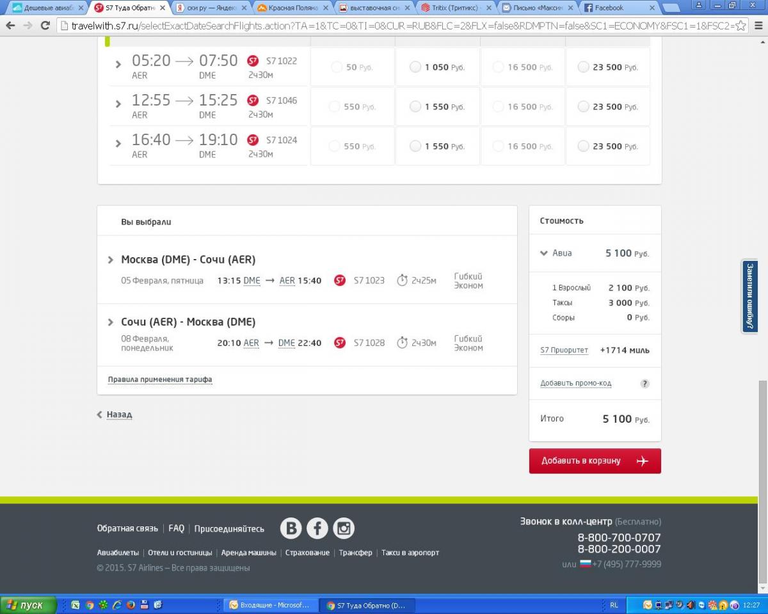Screen dimensions: 768x614
Task: Click the clock icon next to 2ч25м
Action: (x=402, y=280)
